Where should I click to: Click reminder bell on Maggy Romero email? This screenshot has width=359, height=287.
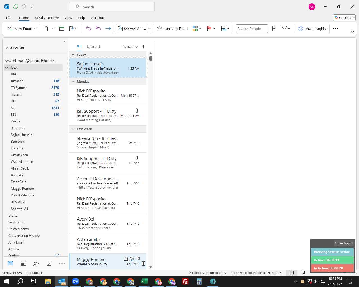click(x=126, y=259)
